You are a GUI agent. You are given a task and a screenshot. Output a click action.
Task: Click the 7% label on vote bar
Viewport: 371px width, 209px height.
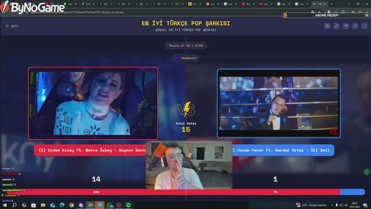click(275, 192)
